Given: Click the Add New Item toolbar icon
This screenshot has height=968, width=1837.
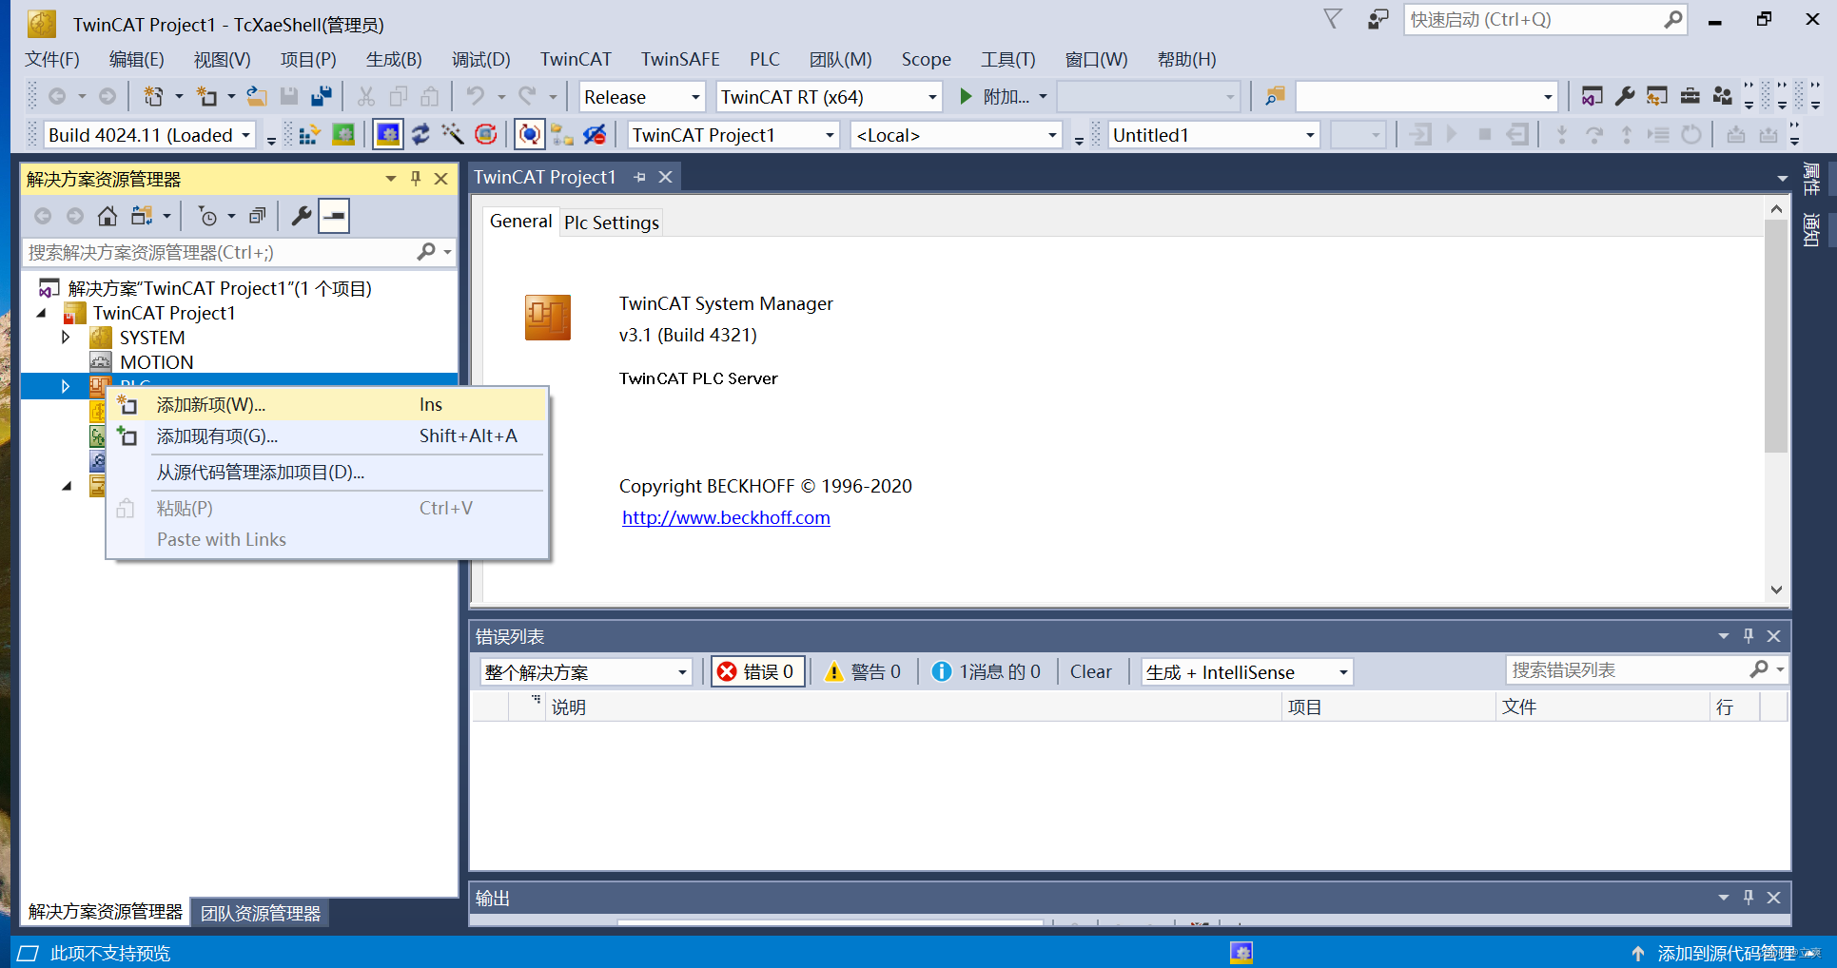Looking at the screenshot, I should point(206,96).
